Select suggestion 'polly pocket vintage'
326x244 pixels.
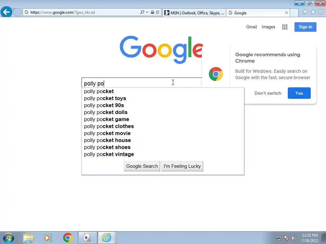coord(163,154)
